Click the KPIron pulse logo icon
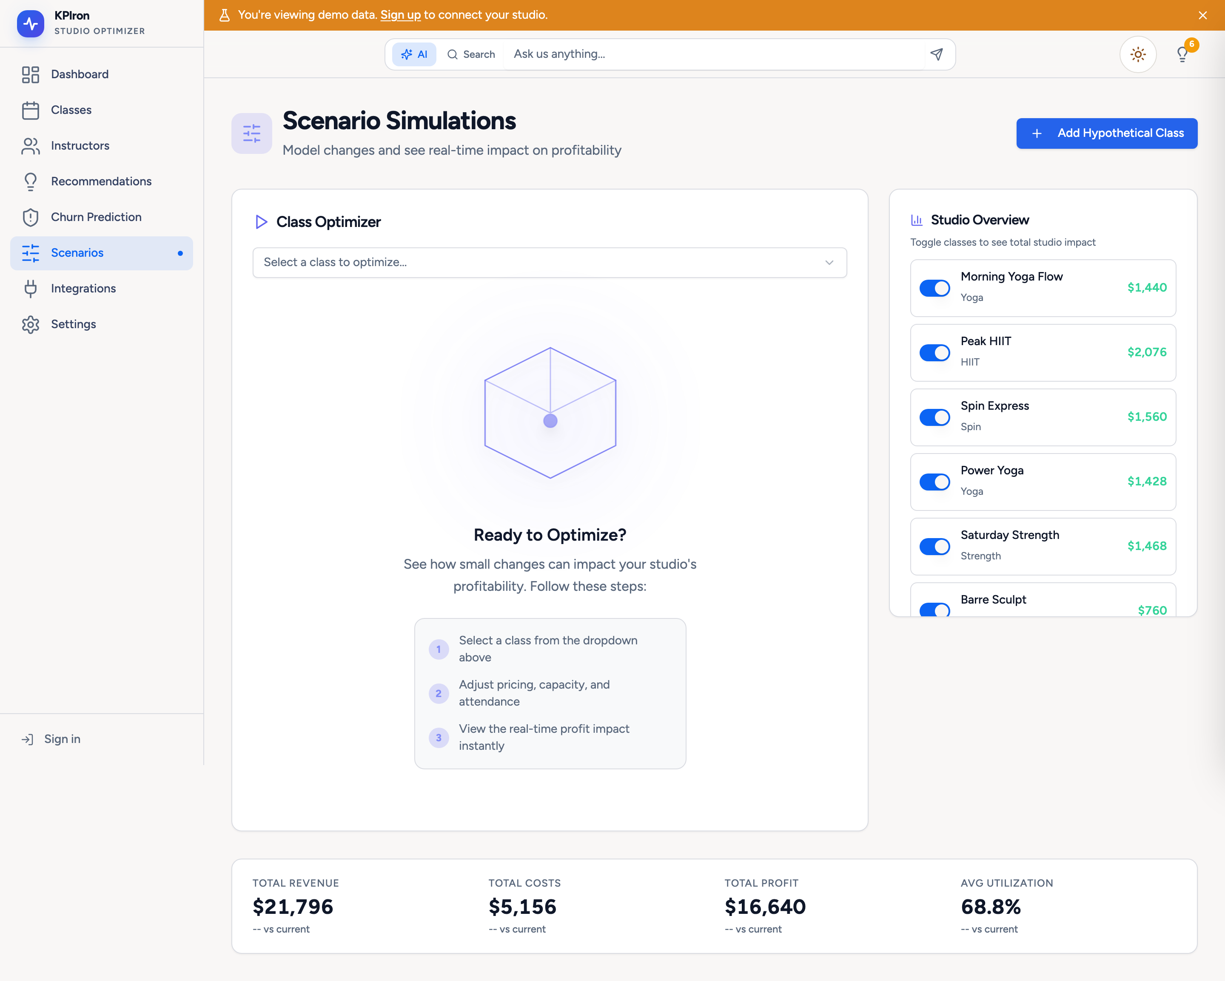This screenshot has height=981, width=1225. (x=31, y=23)
